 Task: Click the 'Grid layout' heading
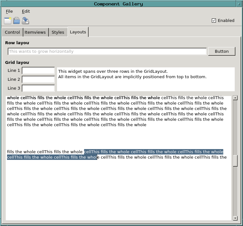pos(17,63)
